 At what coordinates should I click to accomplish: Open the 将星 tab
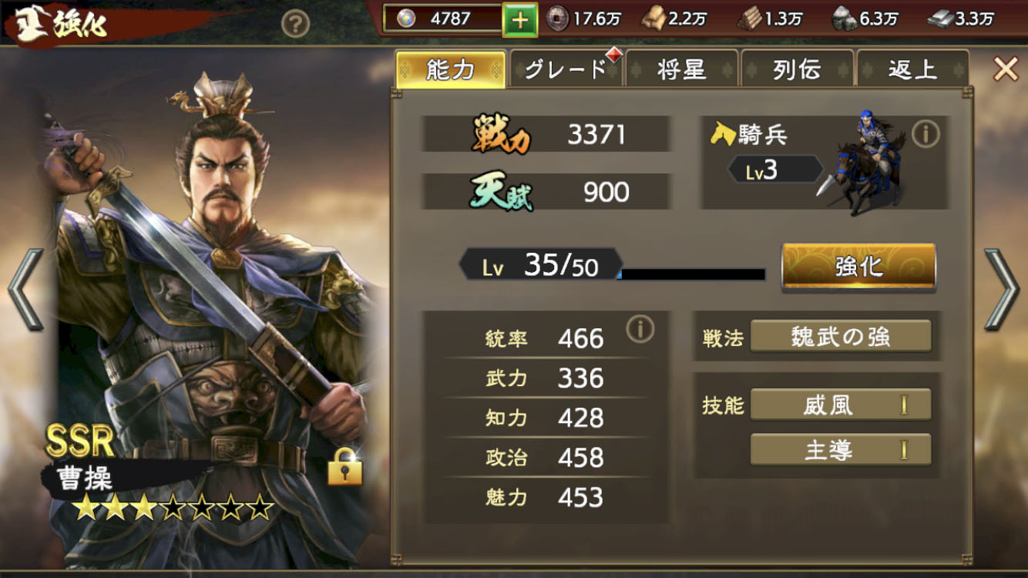pos(682,69)
